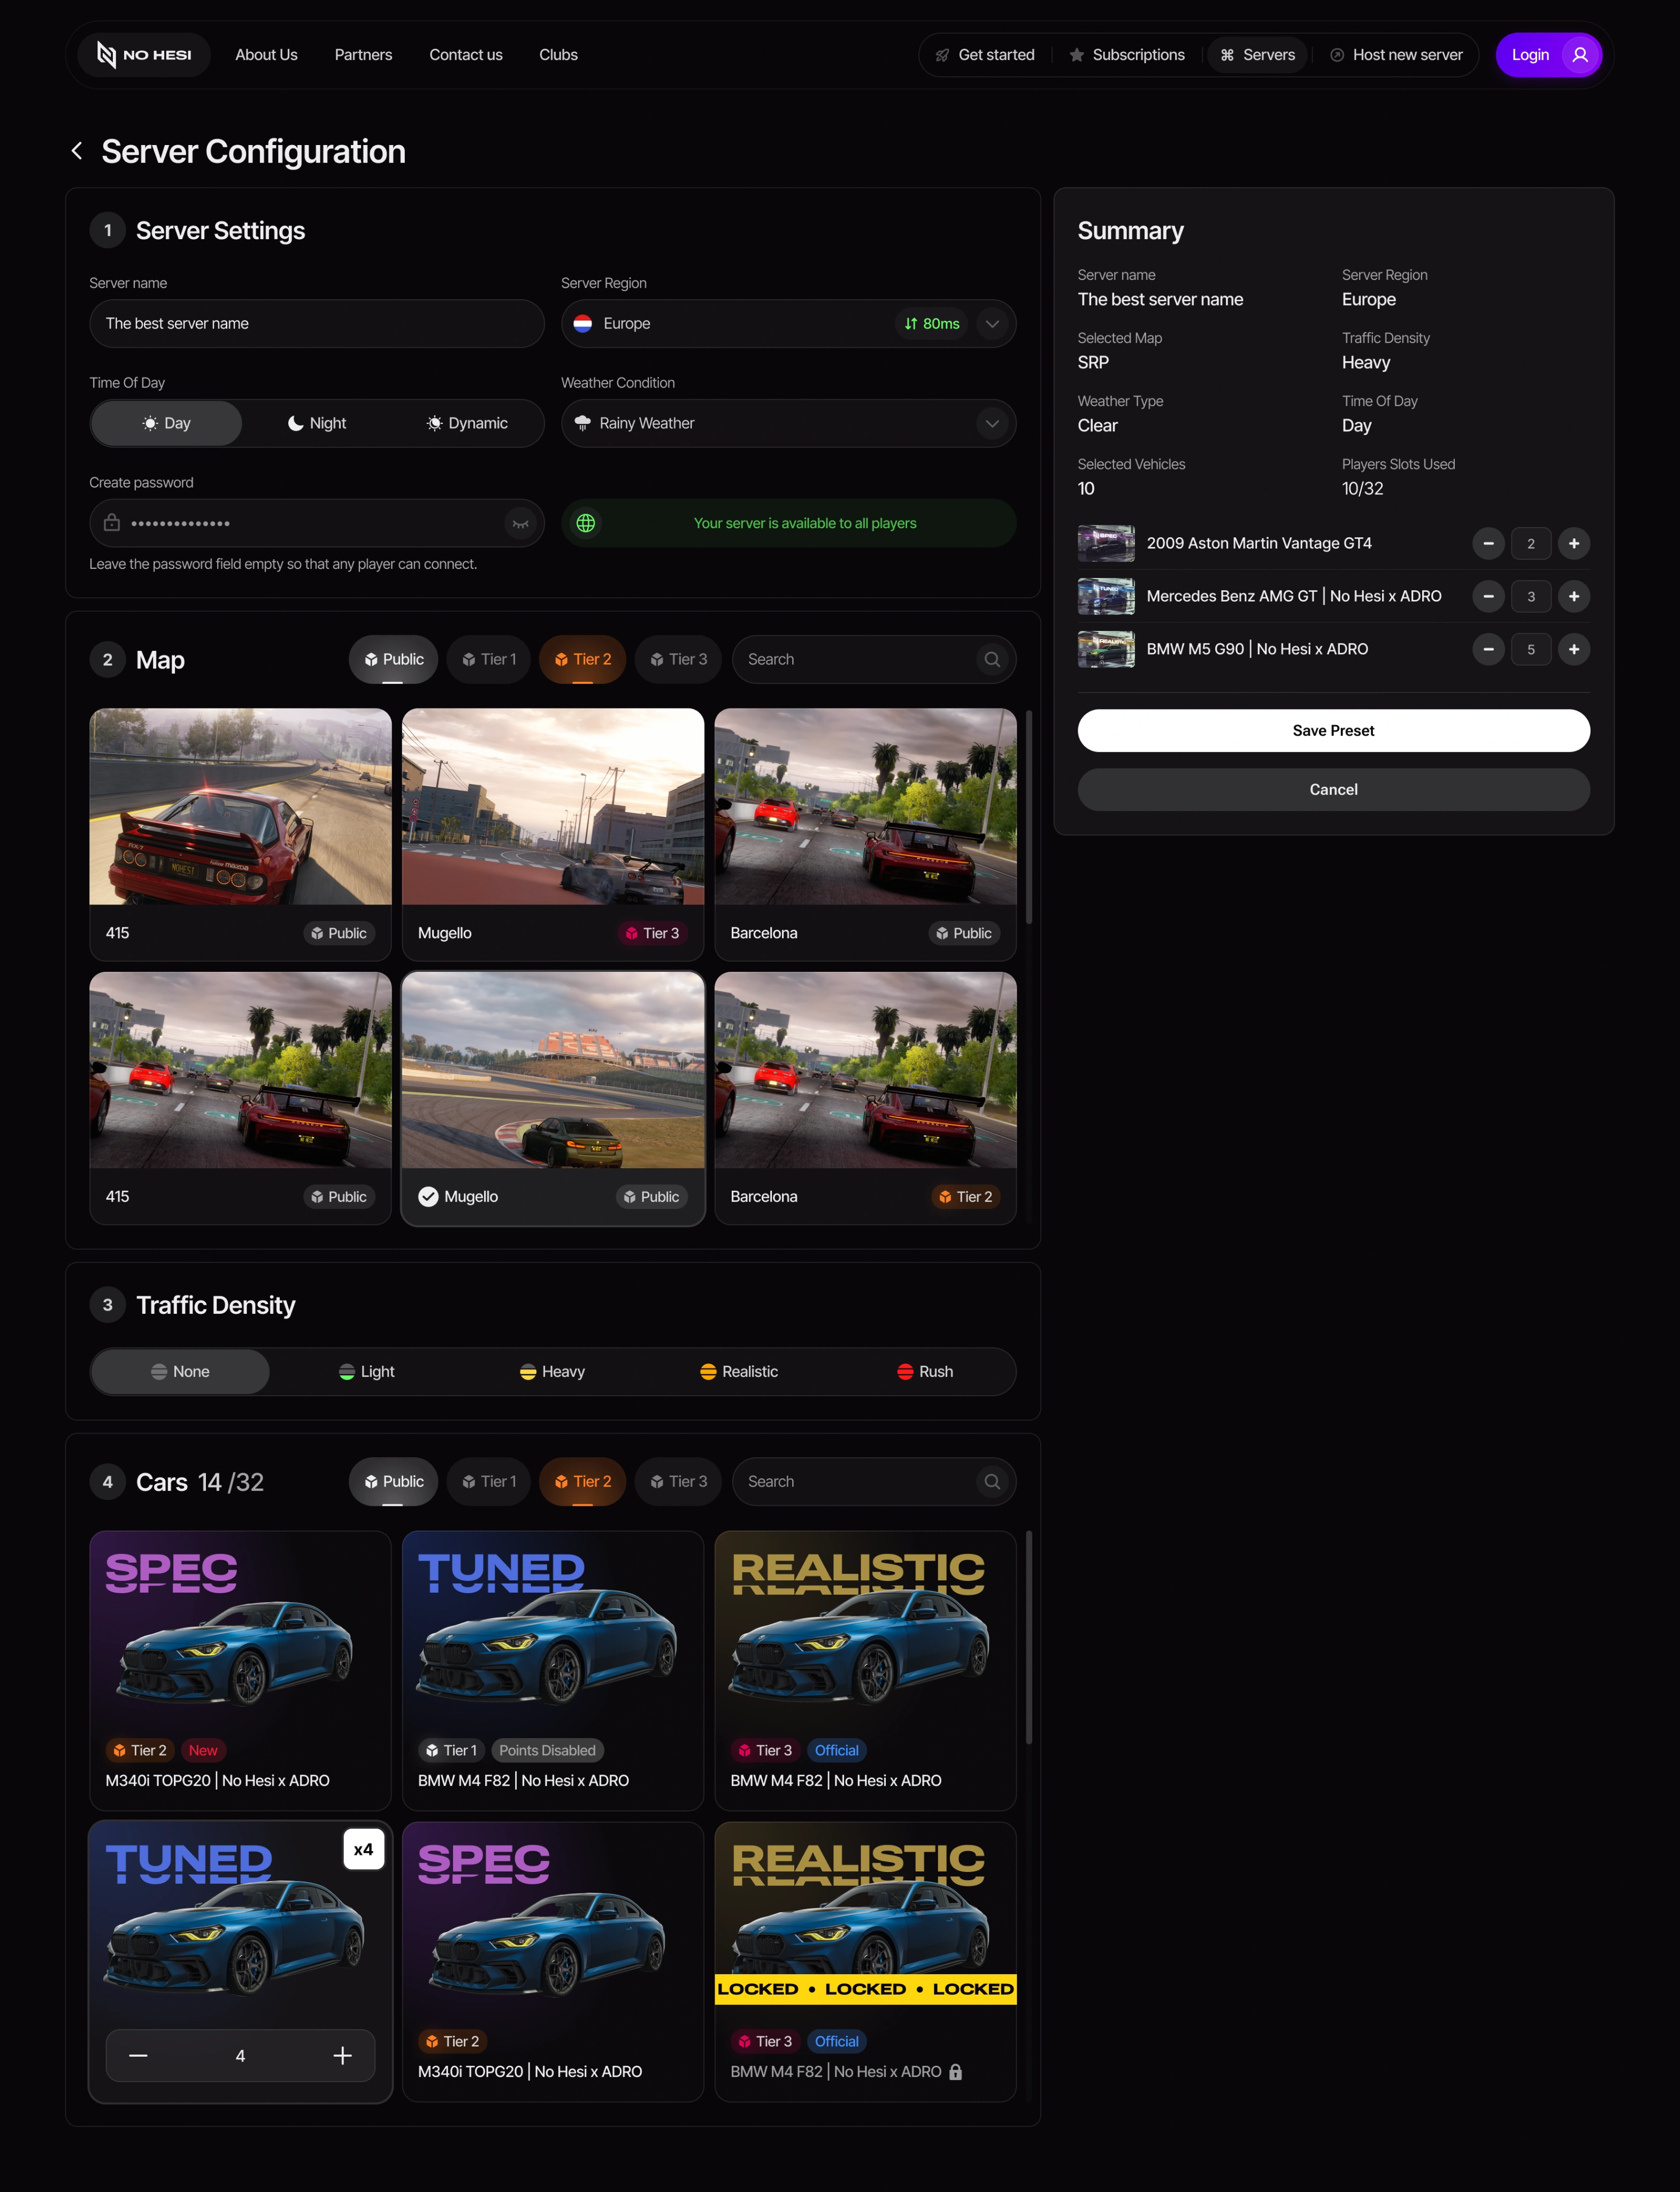Viewport: 1680px width, 2192px height.
Task: Decrease Aston Martin Vantage GT4 count
Action: point(1488,543)
